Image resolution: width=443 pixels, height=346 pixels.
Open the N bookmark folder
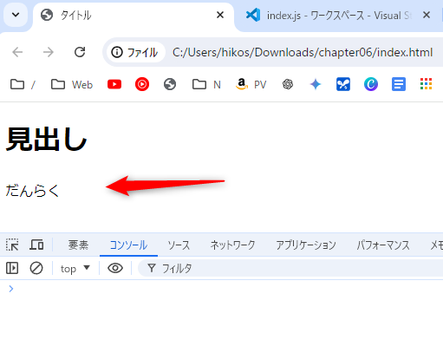tap(206, 84)
